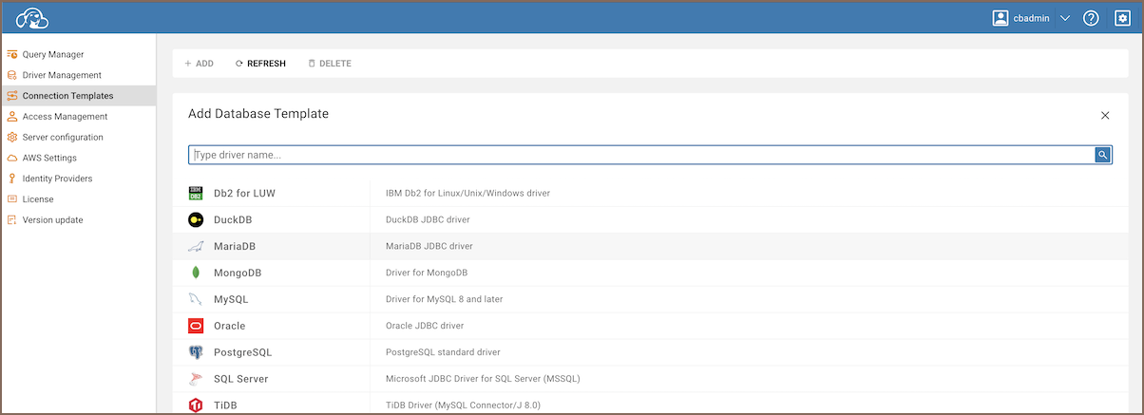The image size is (1144, 415).
Task: Click the search magnifier icon
Action: 1103,155
